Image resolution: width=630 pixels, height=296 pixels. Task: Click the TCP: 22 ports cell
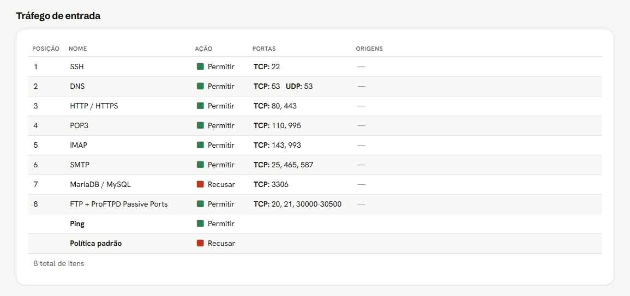click(267, 67)
